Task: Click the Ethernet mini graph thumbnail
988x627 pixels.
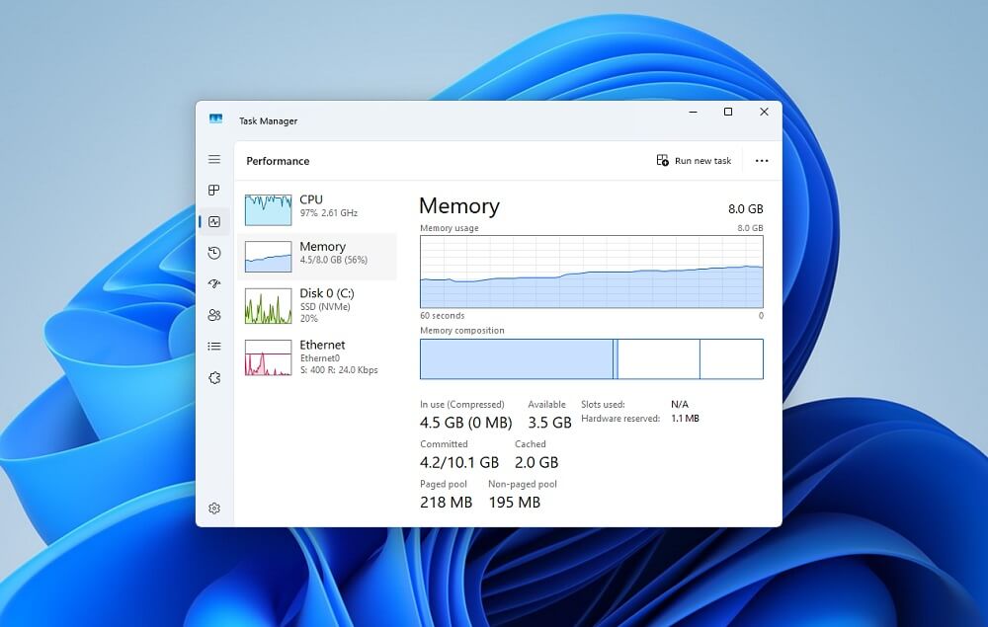Action: coord(269,356)
